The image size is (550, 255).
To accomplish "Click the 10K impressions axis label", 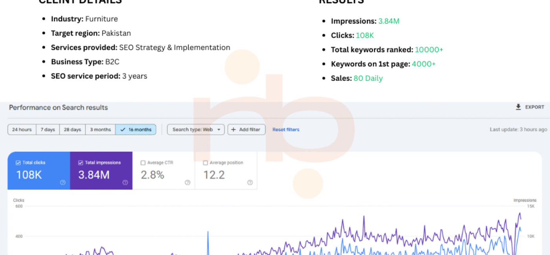I will tap(530, 236).
